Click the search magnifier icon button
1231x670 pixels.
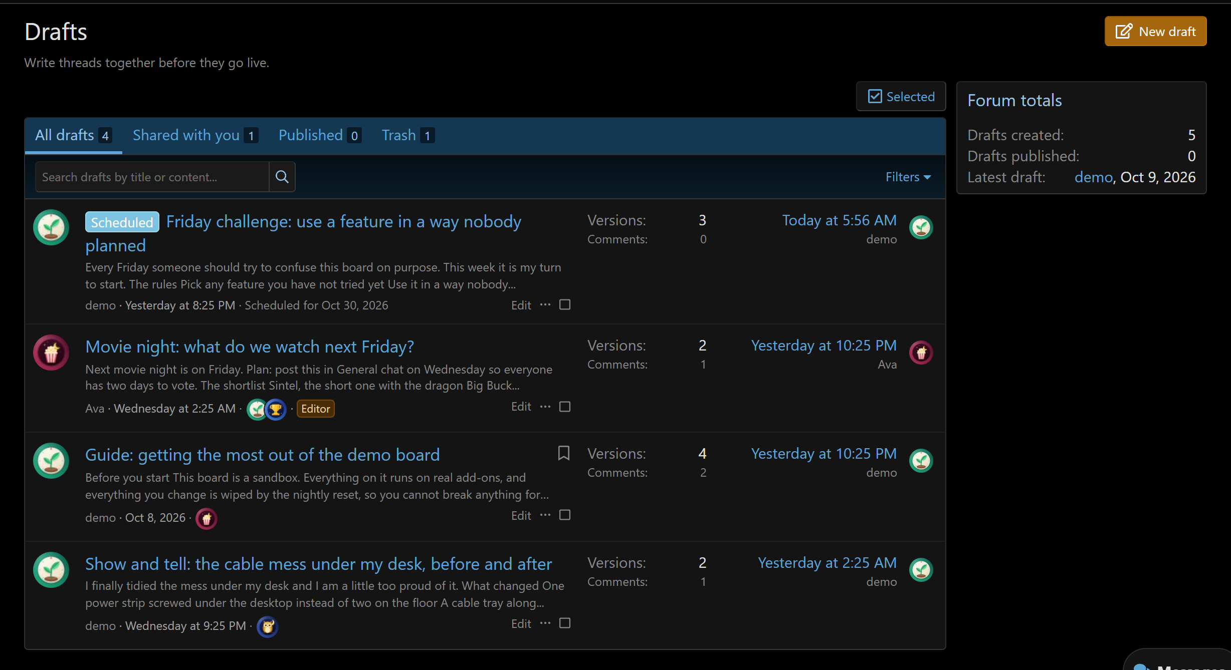pos(282,177)
